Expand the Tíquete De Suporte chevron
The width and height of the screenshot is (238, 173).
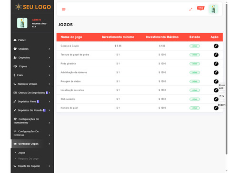pos(50,166)
